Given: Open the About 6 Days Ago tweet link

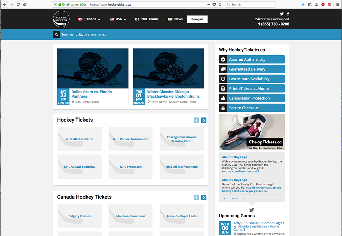Looking at the screenshot, I should click(234, 157).
